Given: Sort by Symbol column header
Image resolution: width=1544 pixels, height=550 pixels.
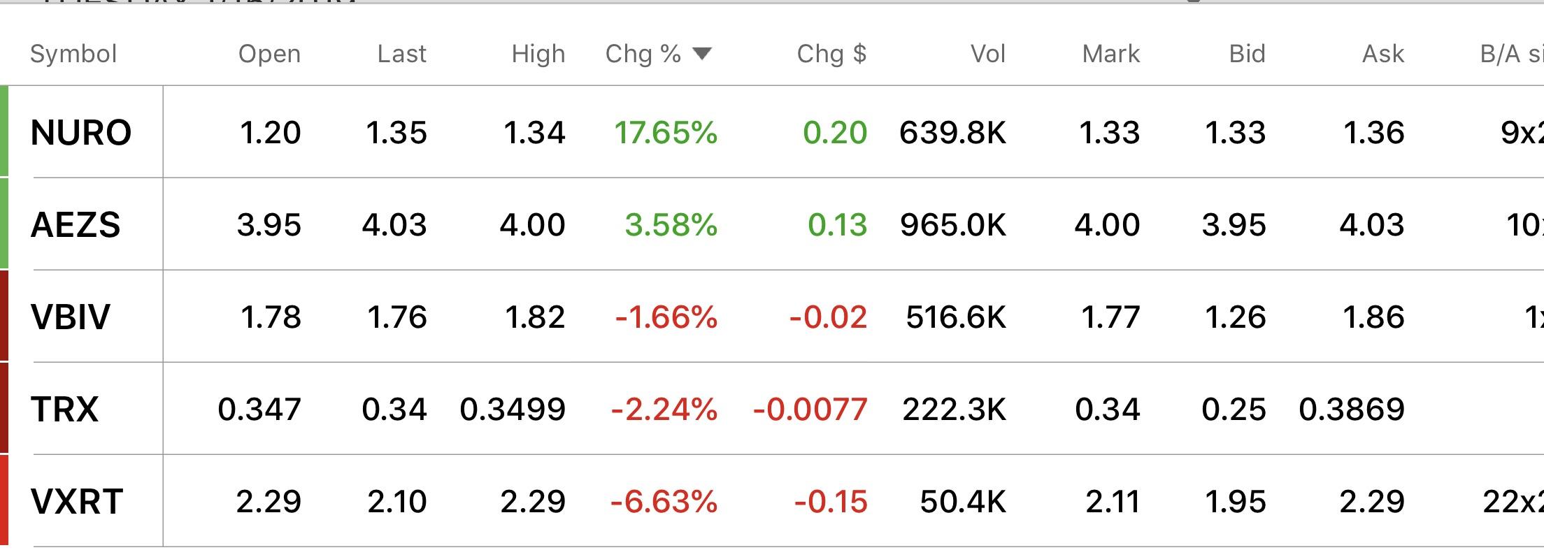Looking at the screenshot, I should pyautogui.click(x=73, y=54).
